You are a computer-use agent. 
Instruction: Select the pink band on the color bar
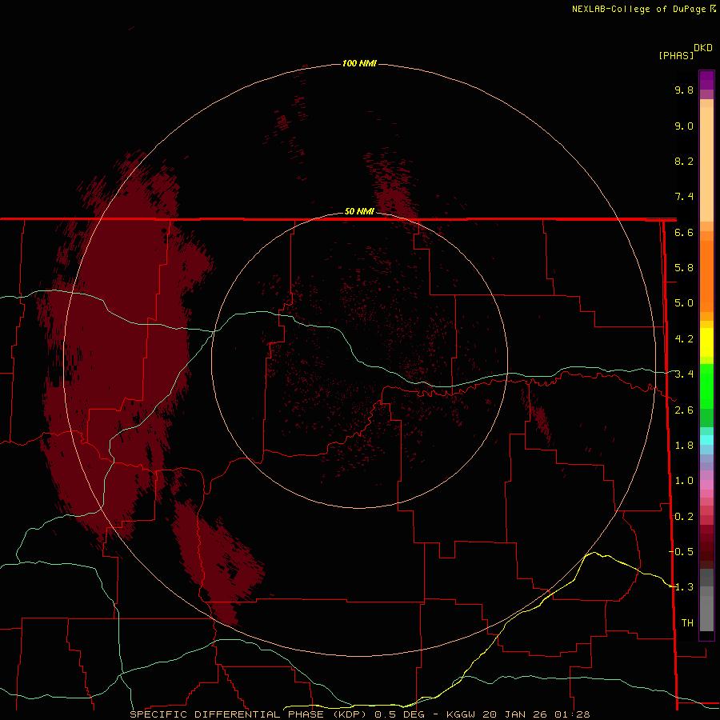pyautogui.click(x=706, y=485)
